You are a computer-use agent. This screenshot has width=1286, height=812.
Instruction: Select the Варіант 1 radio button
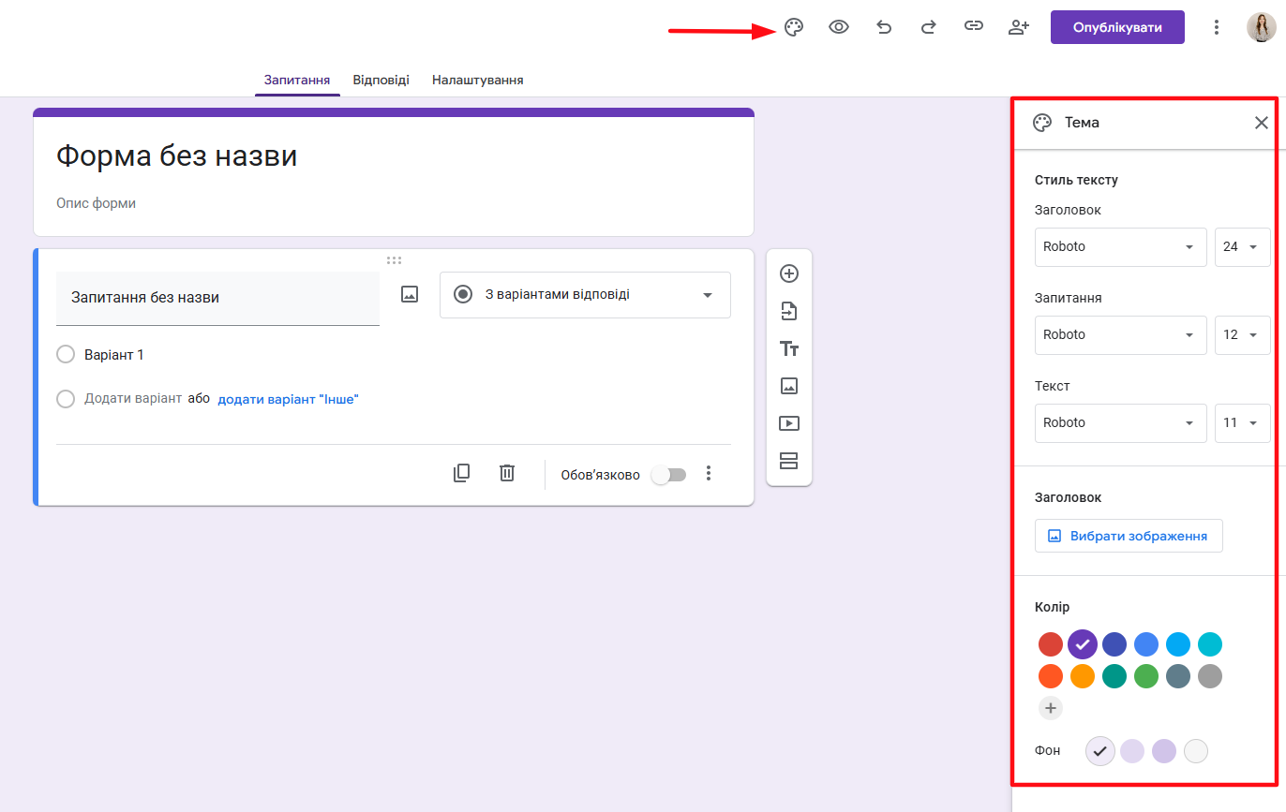click(66, 355)
